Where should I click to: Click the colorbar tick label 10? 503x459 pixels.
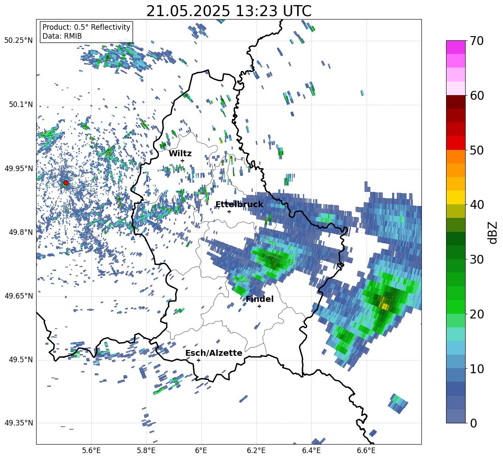[x=477, y=369]
